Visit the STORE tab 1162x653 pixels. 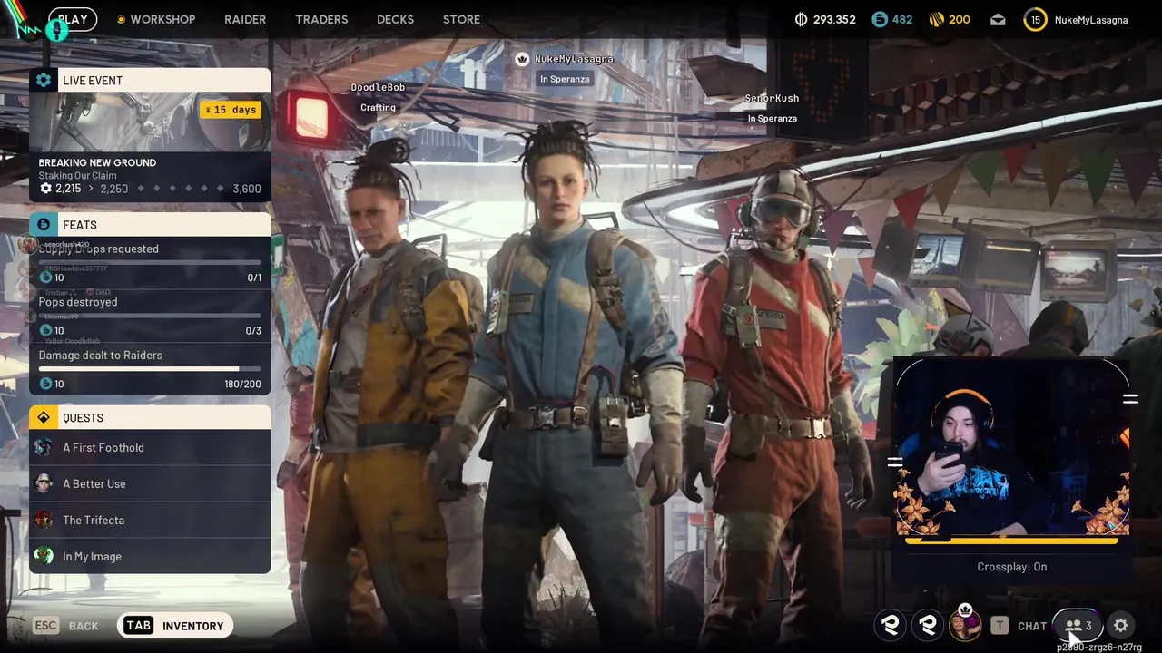point(461,19)
